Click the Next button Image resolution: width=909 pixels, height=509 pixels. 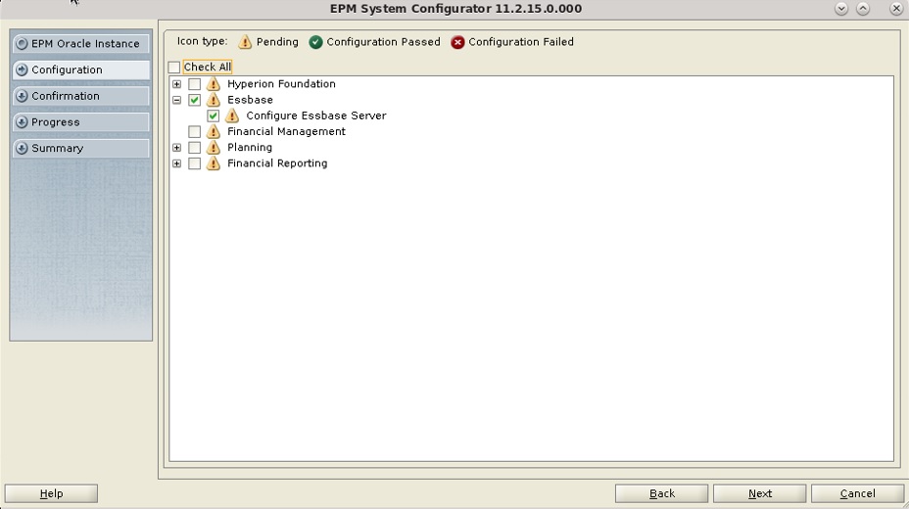[759, 493]
